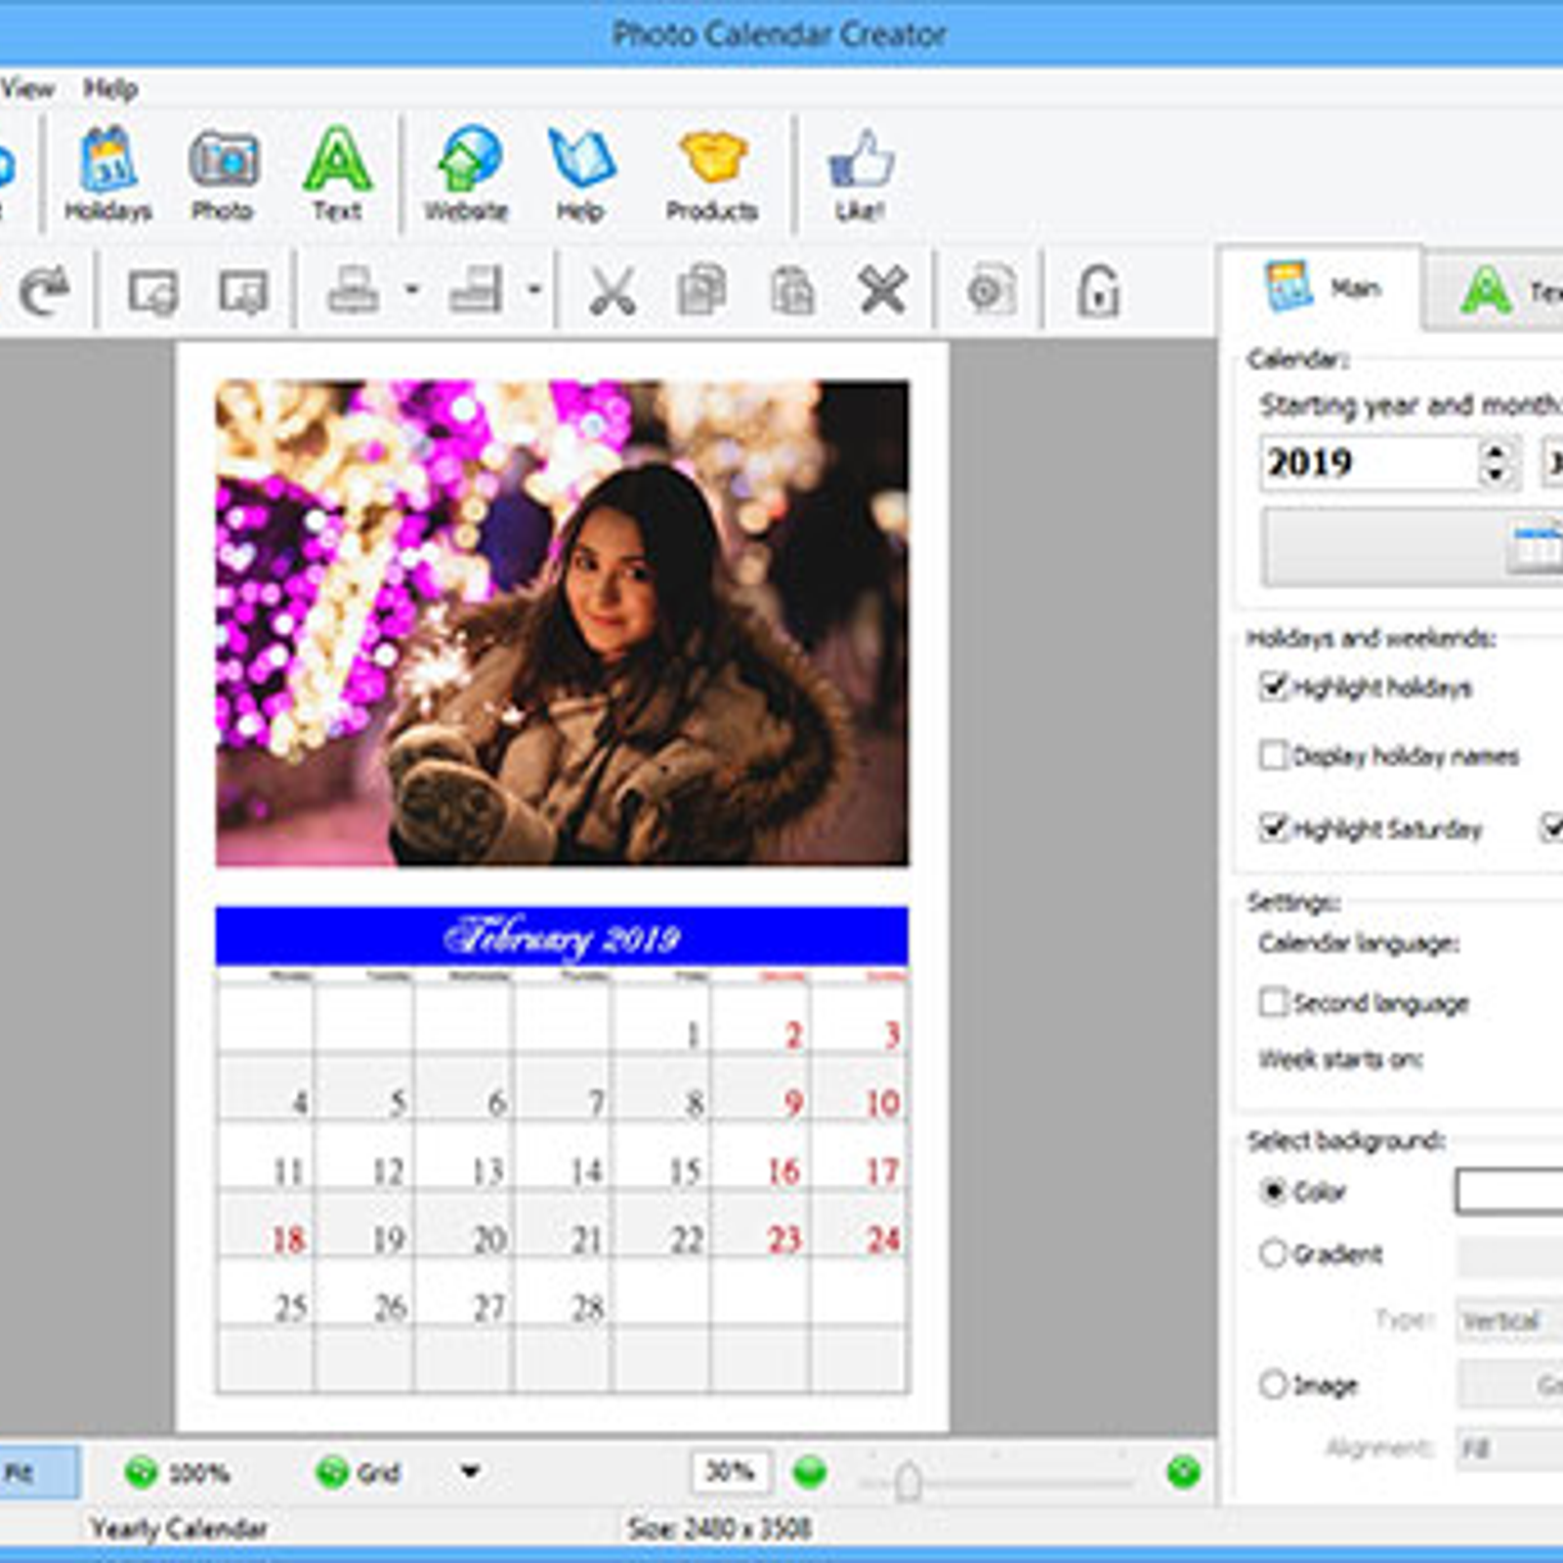Click the 100% zoom button
Screen dimensions: 1563x1563
[178, 1472]
